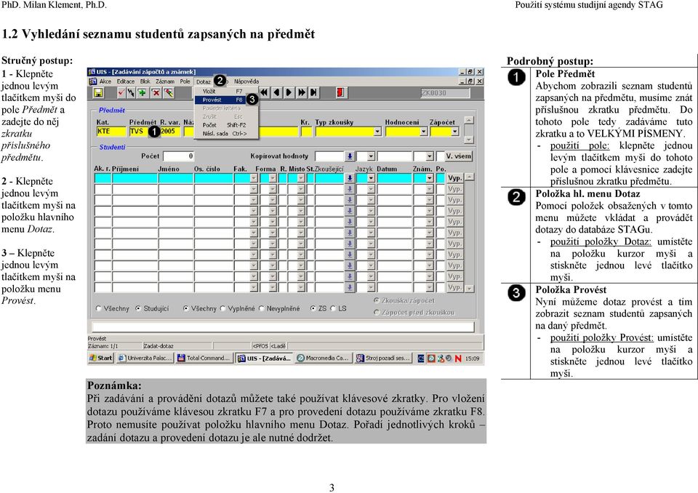Open the Blok menu
The height and width of the screenshot is (493, 698).
click(x=145, y=81)
